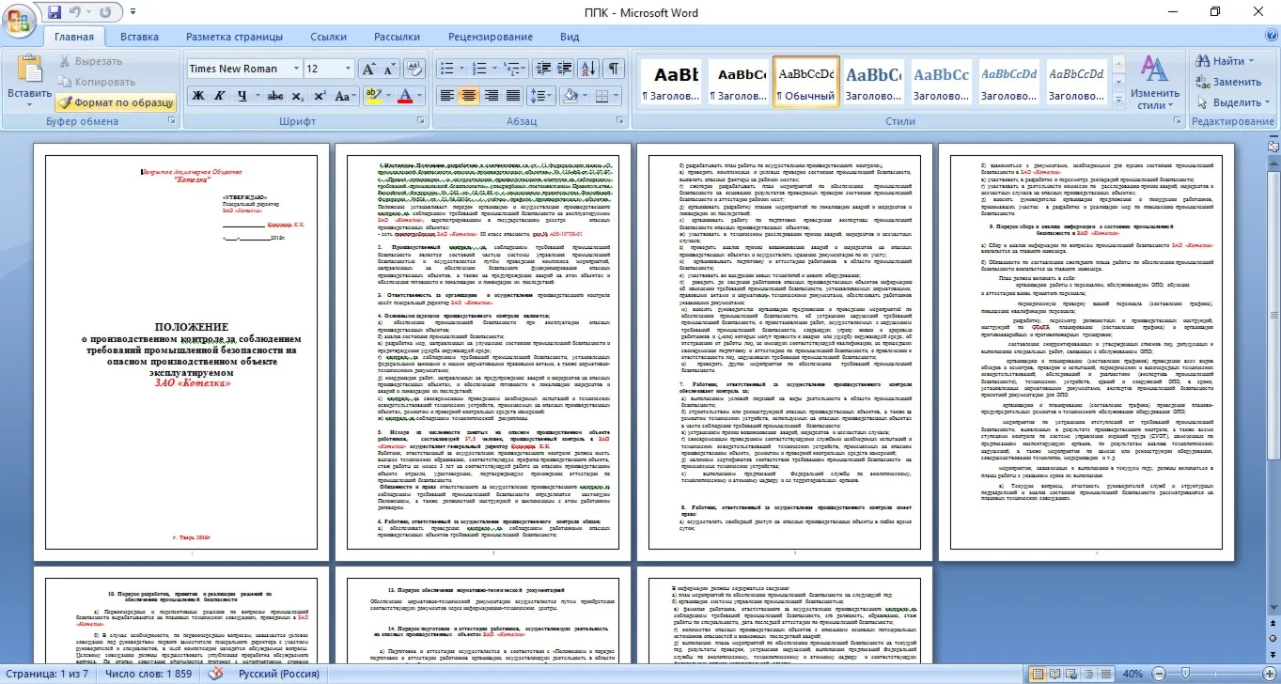1281x684 pixels.
Task: Expand the font color dropdown arrow
Action: point(419,96)
